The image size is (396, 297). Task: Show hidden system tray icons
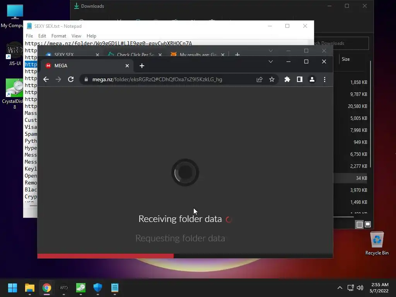340,288
